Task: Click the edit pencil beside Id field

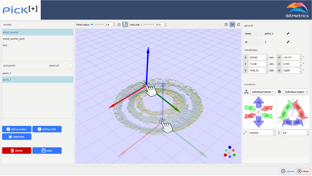Action: [288, 42]
